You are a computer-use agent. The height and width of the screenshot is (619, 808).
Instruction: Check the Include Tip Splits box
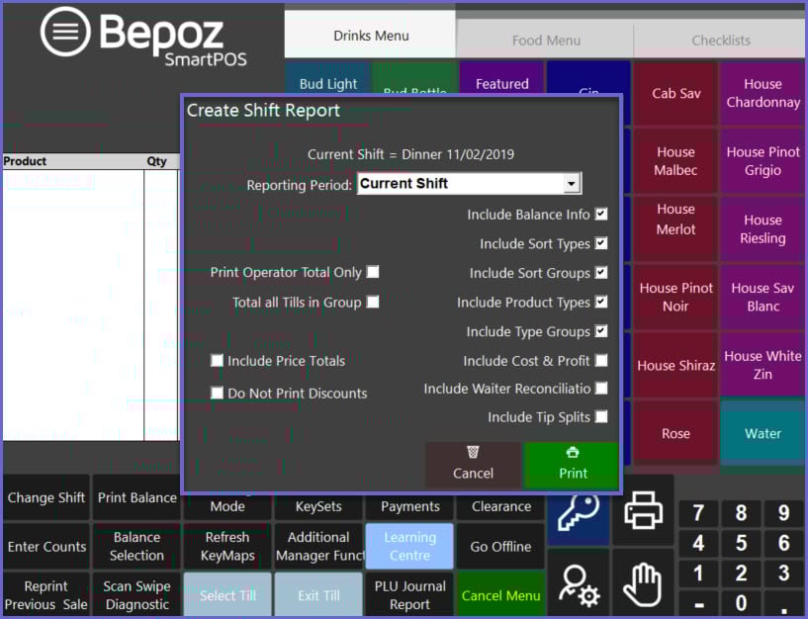[601, 417]
